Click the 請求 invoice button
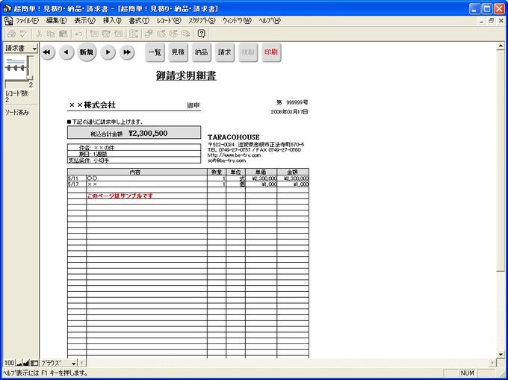Image resolution: width=508 pixels, height=380 pixels. [225, 52]
